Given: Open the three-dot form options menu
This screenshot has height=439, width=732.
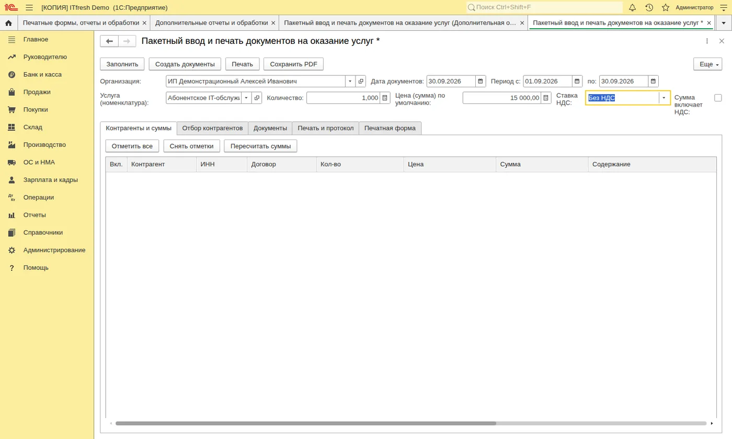Looking at the screenshot, I should point(707,41).
